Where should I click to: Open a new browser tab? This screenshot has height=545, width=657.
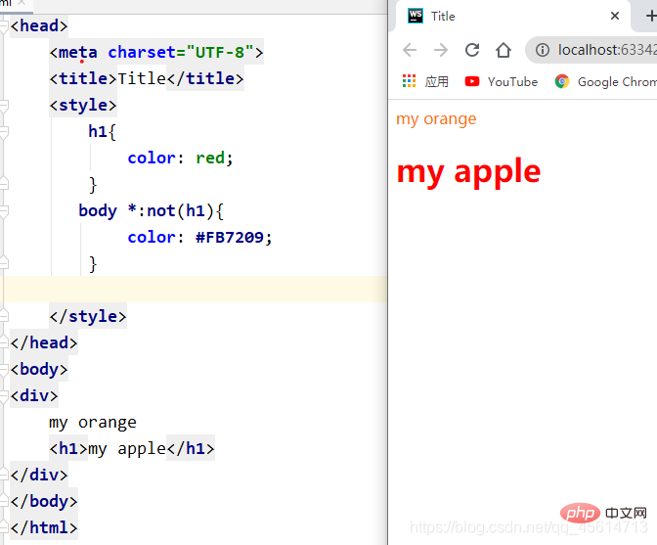[x=651, y=16]
